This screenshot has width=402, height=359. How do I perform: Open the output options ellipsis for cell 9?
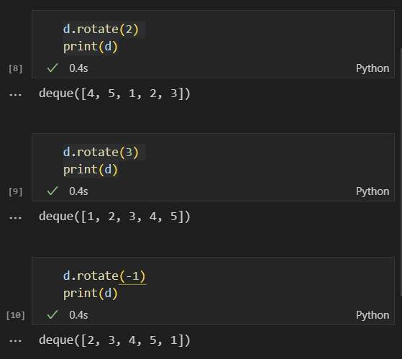[x=15, y=218]
